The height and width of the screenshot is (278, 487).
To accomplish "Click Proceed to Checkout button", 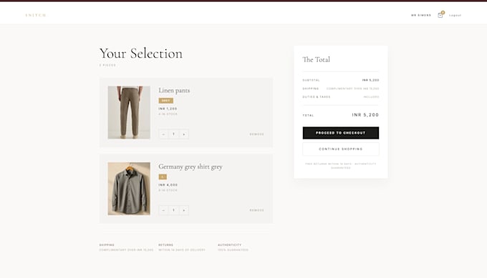I will coord(341,133).
